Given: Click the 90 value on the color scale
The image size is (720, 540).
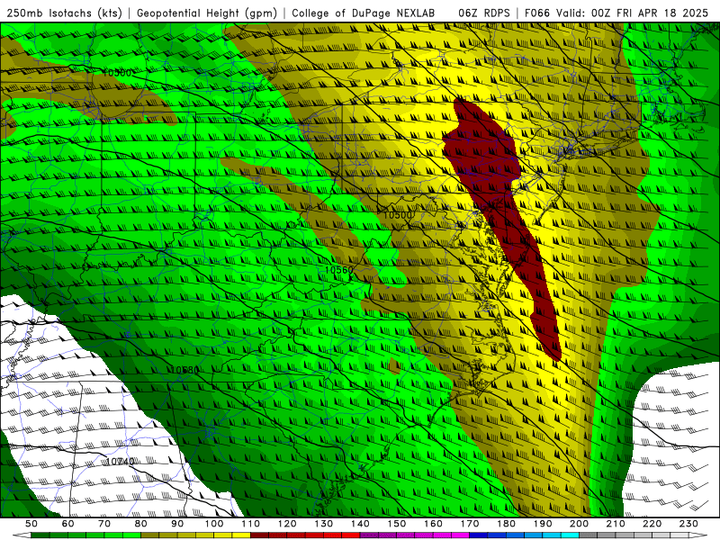Looking at the screenshot, I should (x=177, y=524).
